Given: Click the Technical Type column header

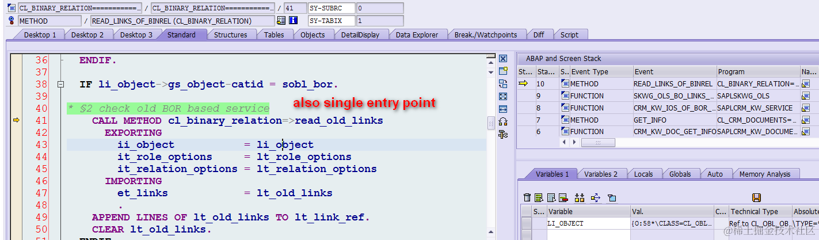Looking at the screenshot, I should pos(760,211).
